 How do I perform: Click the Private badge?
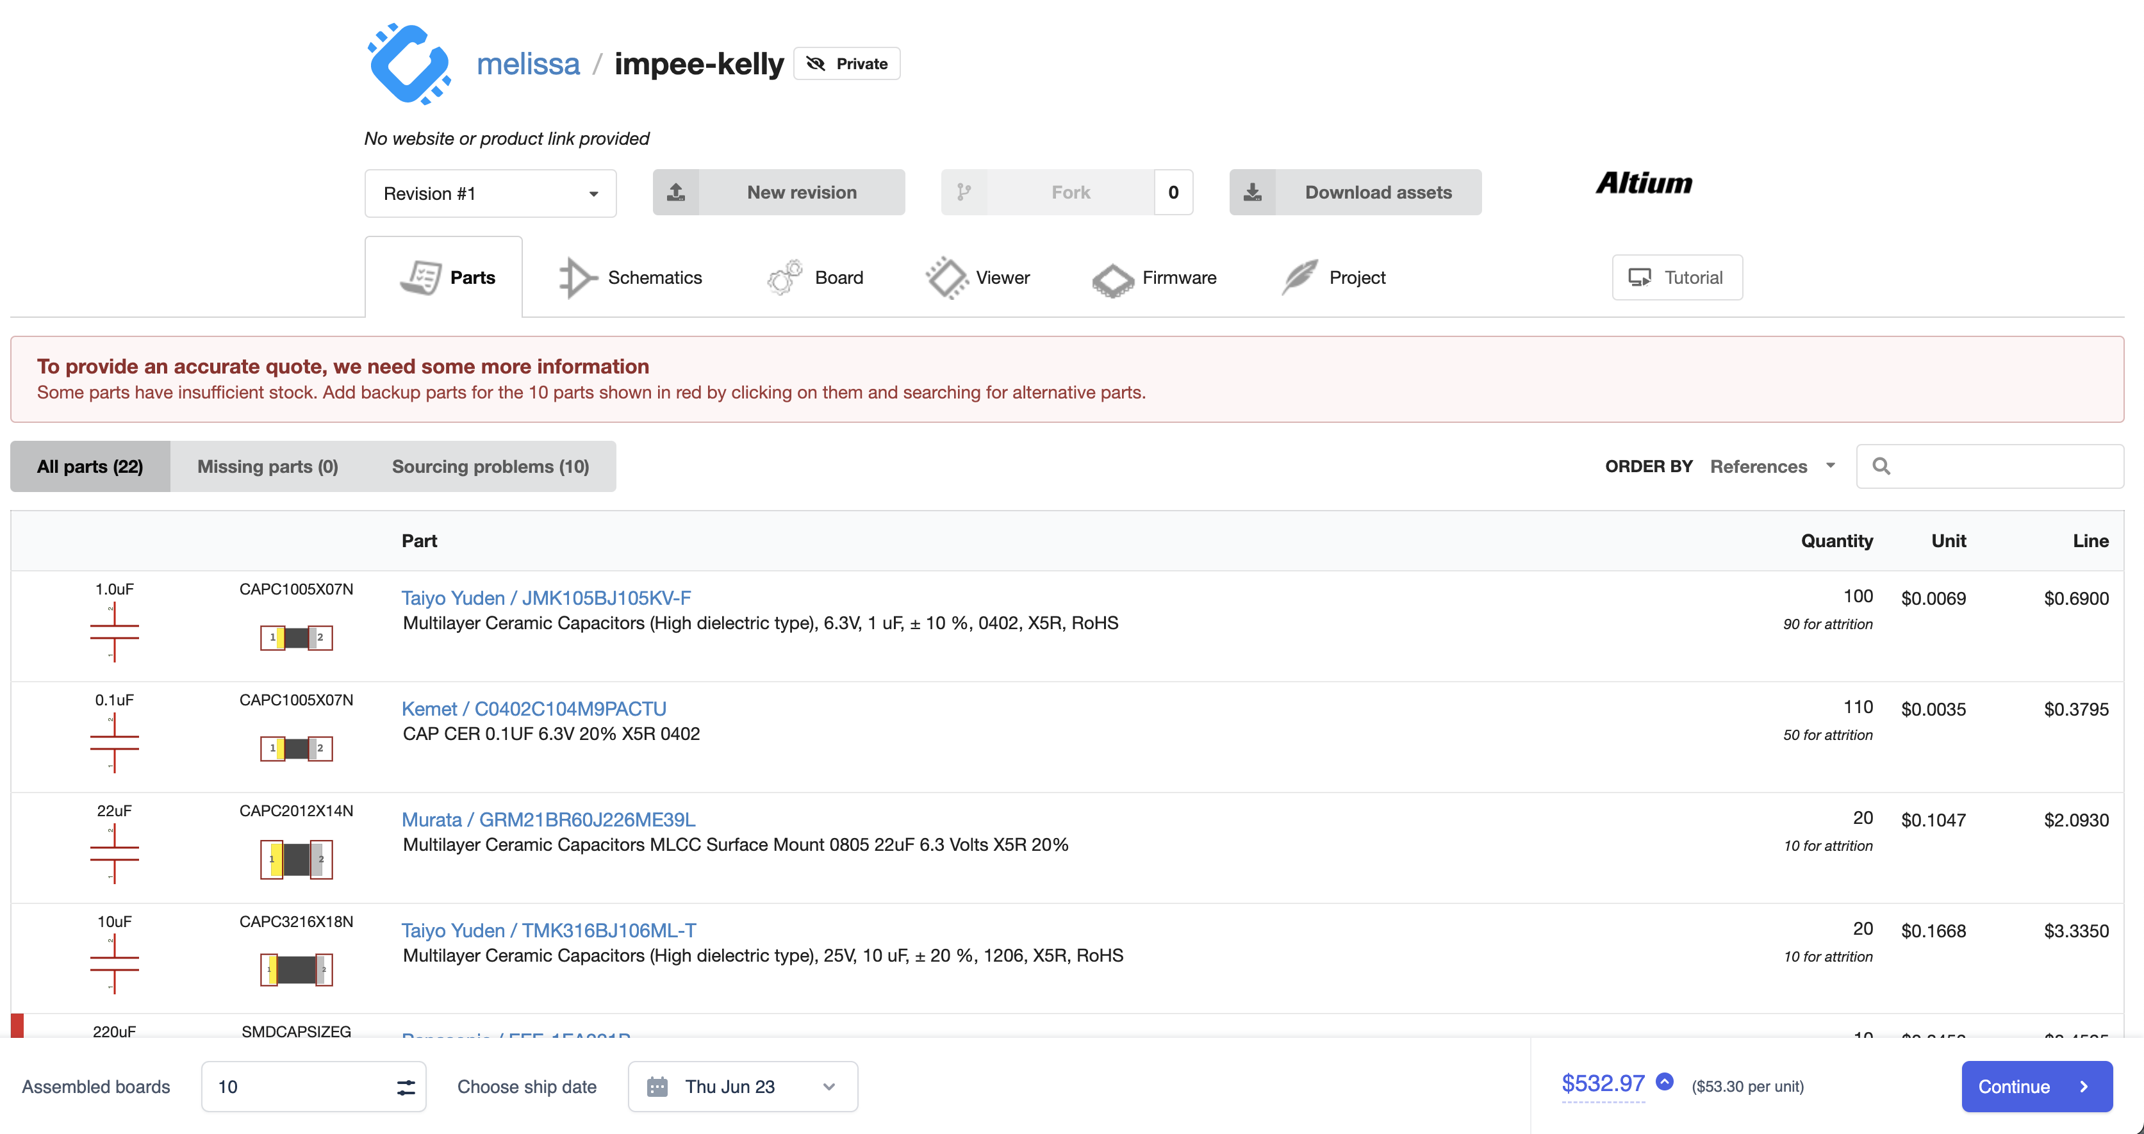point(846,63)
